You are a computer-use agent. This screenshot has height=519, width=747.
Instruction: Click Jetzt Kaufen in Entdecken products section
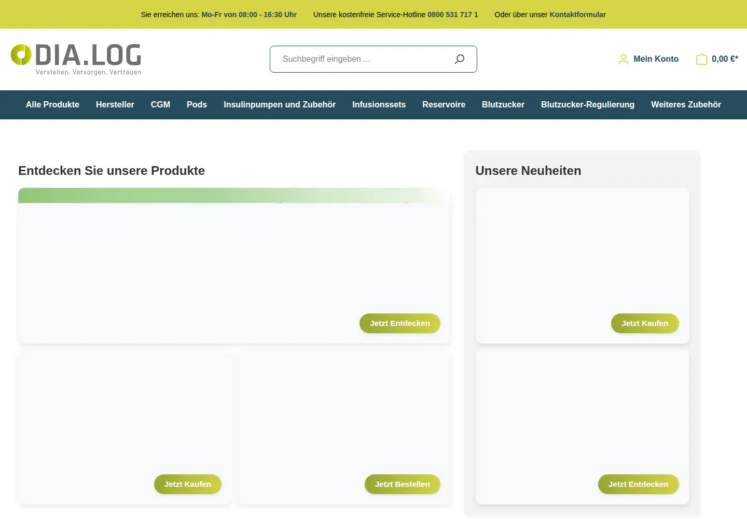tap(187, 484)
